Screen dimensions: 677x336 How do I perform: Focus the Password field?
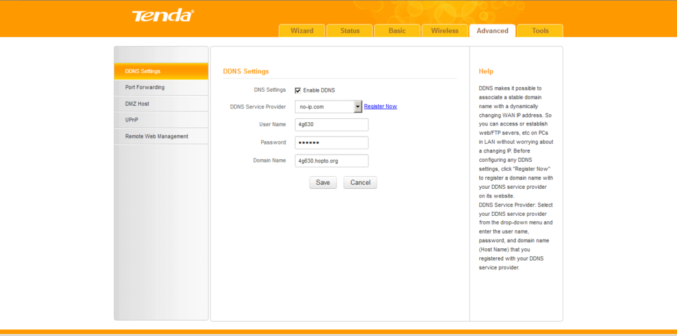(x=331, y=143)
